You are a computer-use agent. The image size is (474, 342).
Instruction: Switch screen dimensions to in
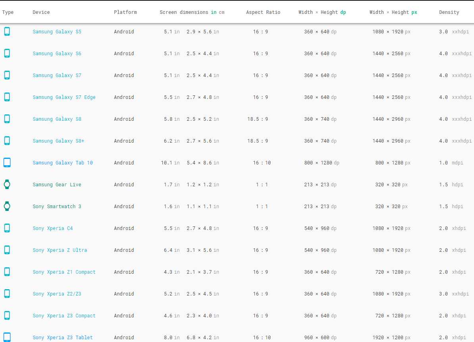pos(214,12)
